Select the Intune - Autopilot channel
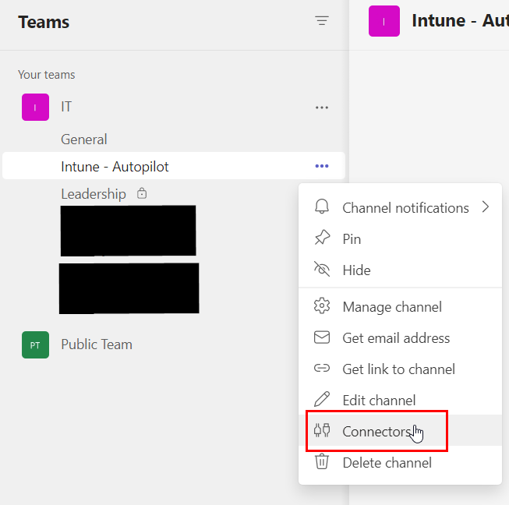The height and width of the screenshot is (505, 509). point(115,167)
